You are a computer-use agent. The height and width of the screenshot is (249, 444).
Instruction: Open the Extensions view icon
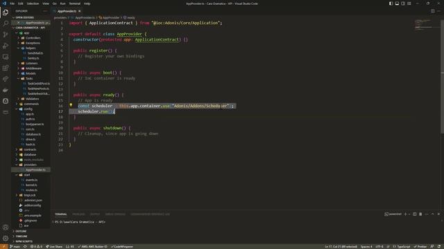click(6, 68)
